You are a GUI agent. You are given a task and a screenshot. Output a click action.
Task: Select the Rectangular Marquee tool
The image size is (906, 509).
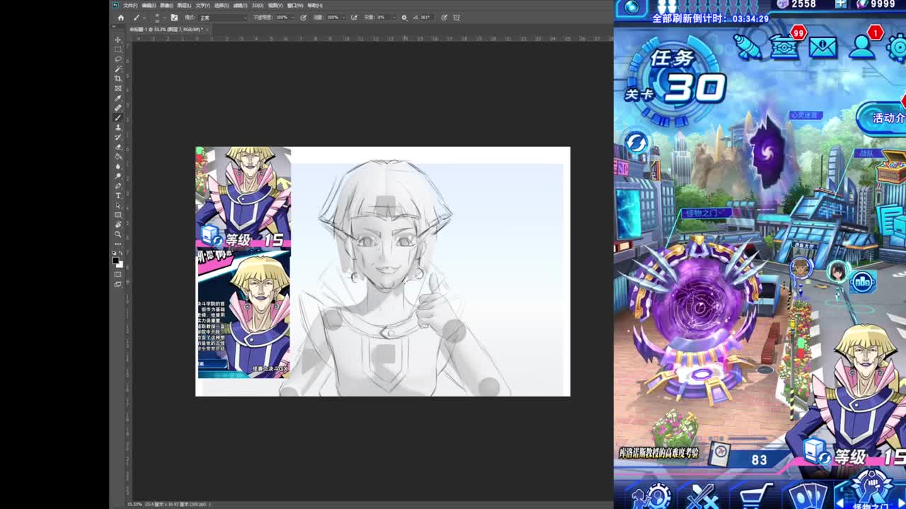pyautogui.click(x=118, y=49)
